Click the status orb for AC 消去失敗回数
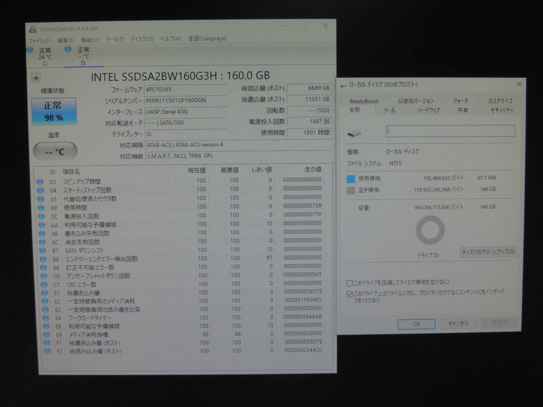 coord(42,242)
